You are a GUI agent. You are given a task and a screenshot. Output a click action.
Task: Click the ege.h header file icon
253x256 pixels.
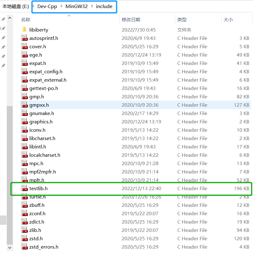tap(24, 55)
